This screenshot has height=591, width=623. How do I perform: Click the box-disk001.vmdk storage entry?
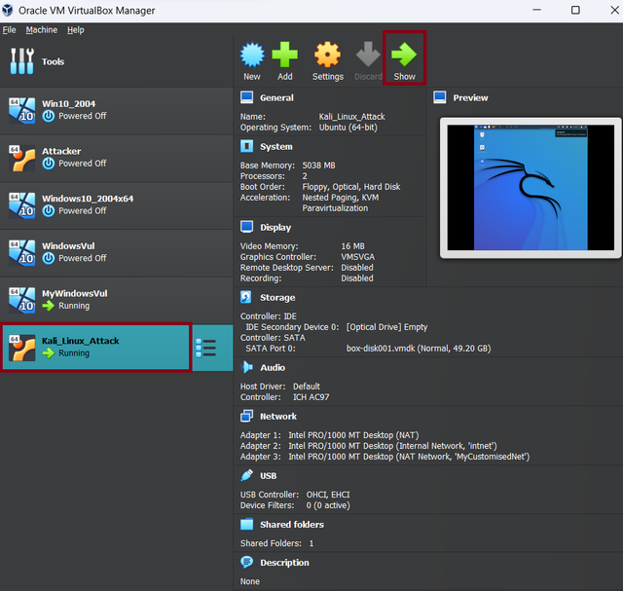click(x=419, y=349)
